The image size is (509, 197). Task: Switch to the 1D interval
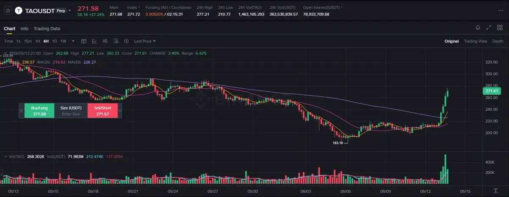coord(54,41)
